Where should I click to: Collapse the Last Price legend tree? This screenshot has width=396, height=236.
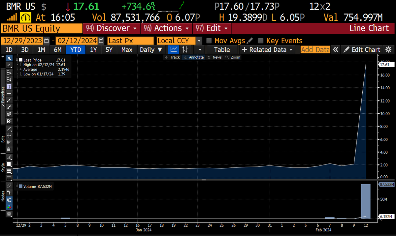click(x=17, y=60)
